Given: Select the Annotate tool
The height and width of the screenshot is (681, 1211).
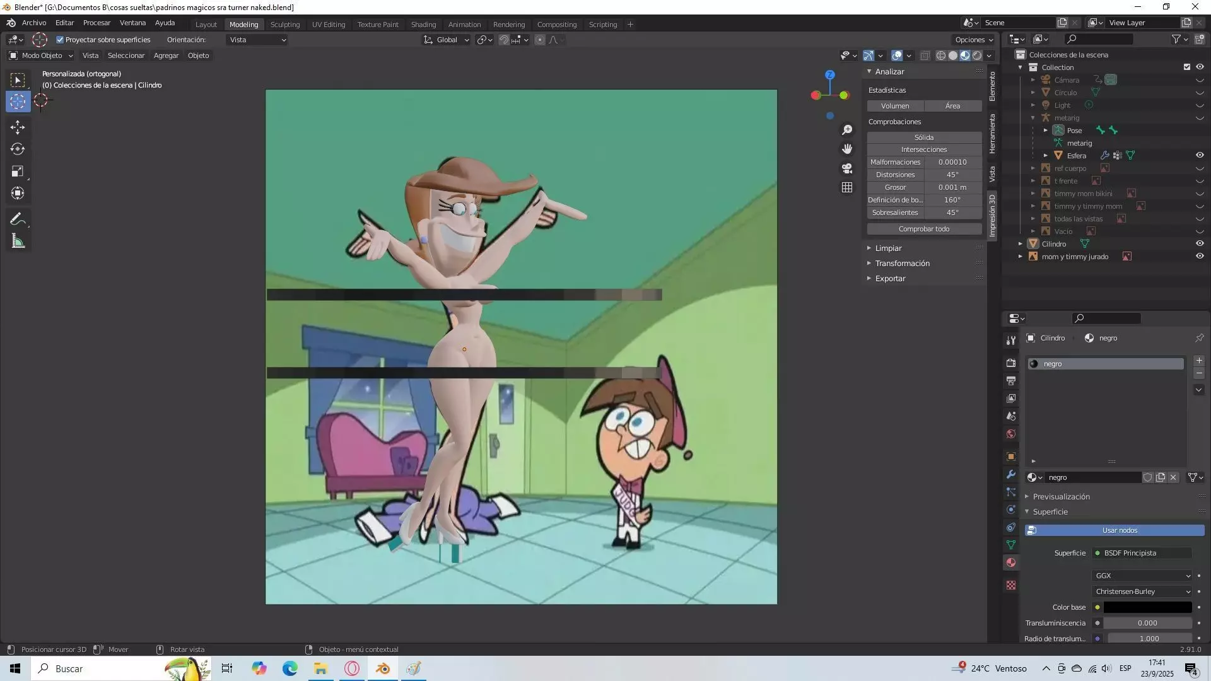Looking at the screenshot, I should 18,219.
